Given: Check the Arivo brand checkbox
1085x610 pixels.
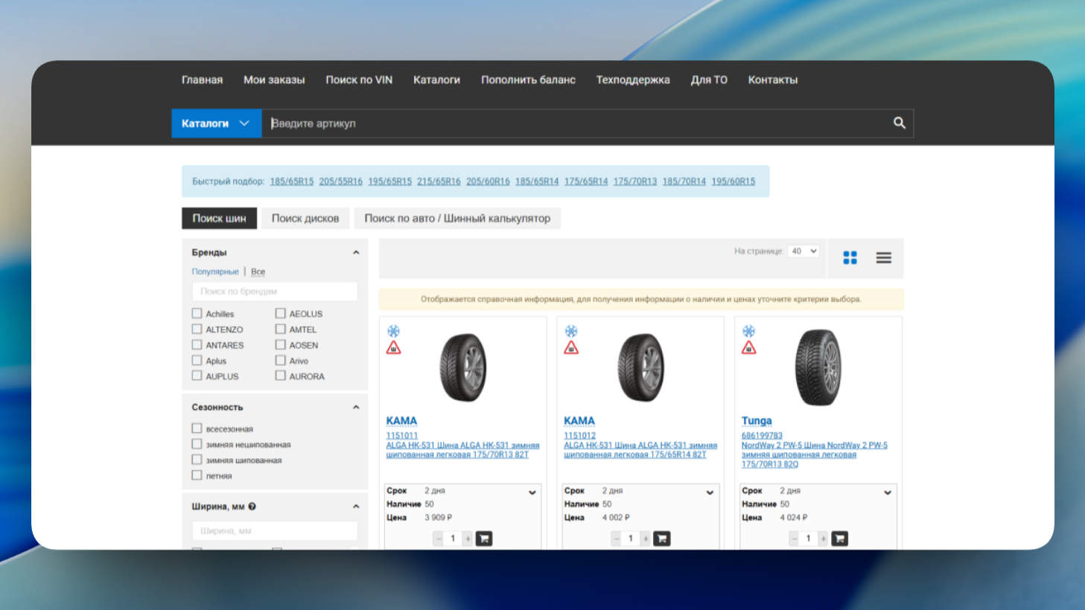Looking at the screenshot, I should tap(281, 361).
